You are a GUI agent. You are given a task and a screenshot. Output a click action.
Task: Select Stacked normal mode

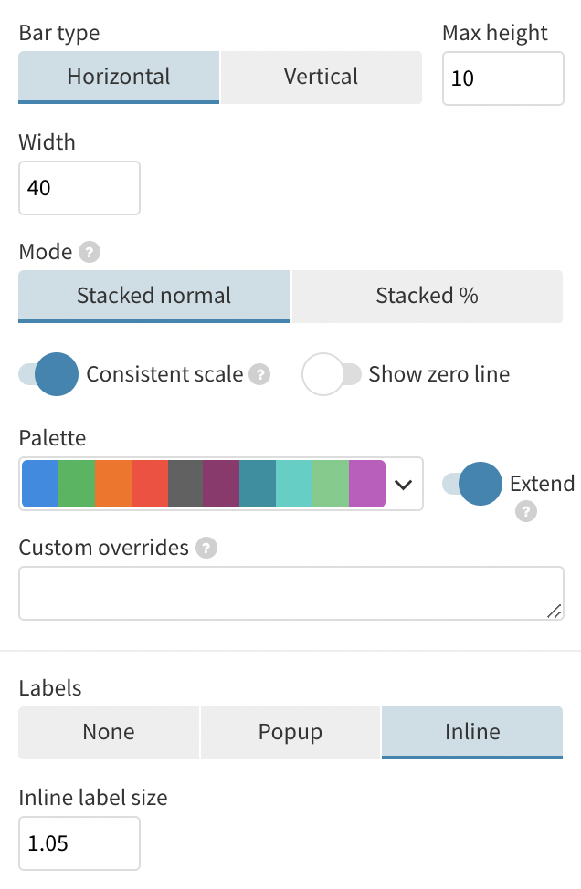[x=153, y=295]
